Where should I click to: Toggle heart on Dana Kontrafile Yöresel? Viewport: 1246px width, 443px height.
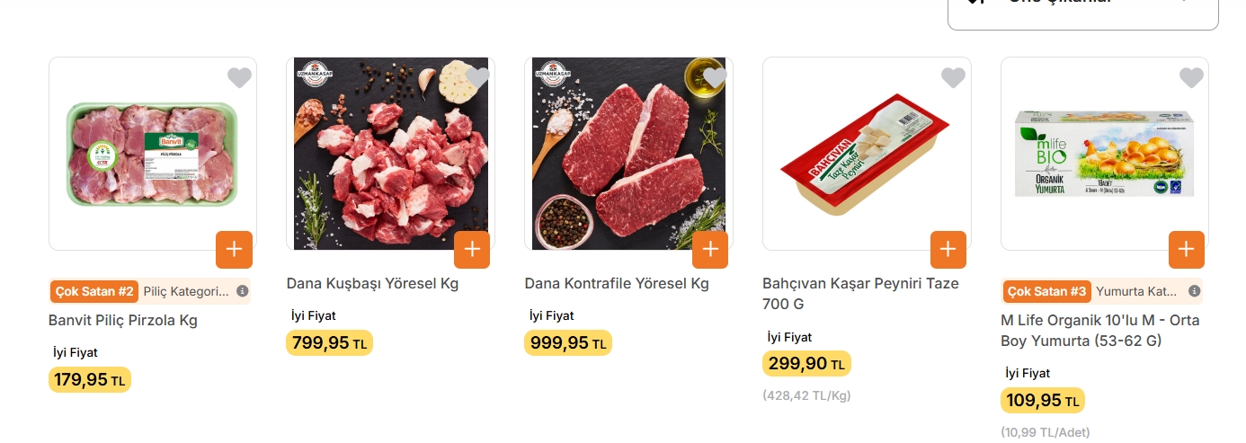715,78
